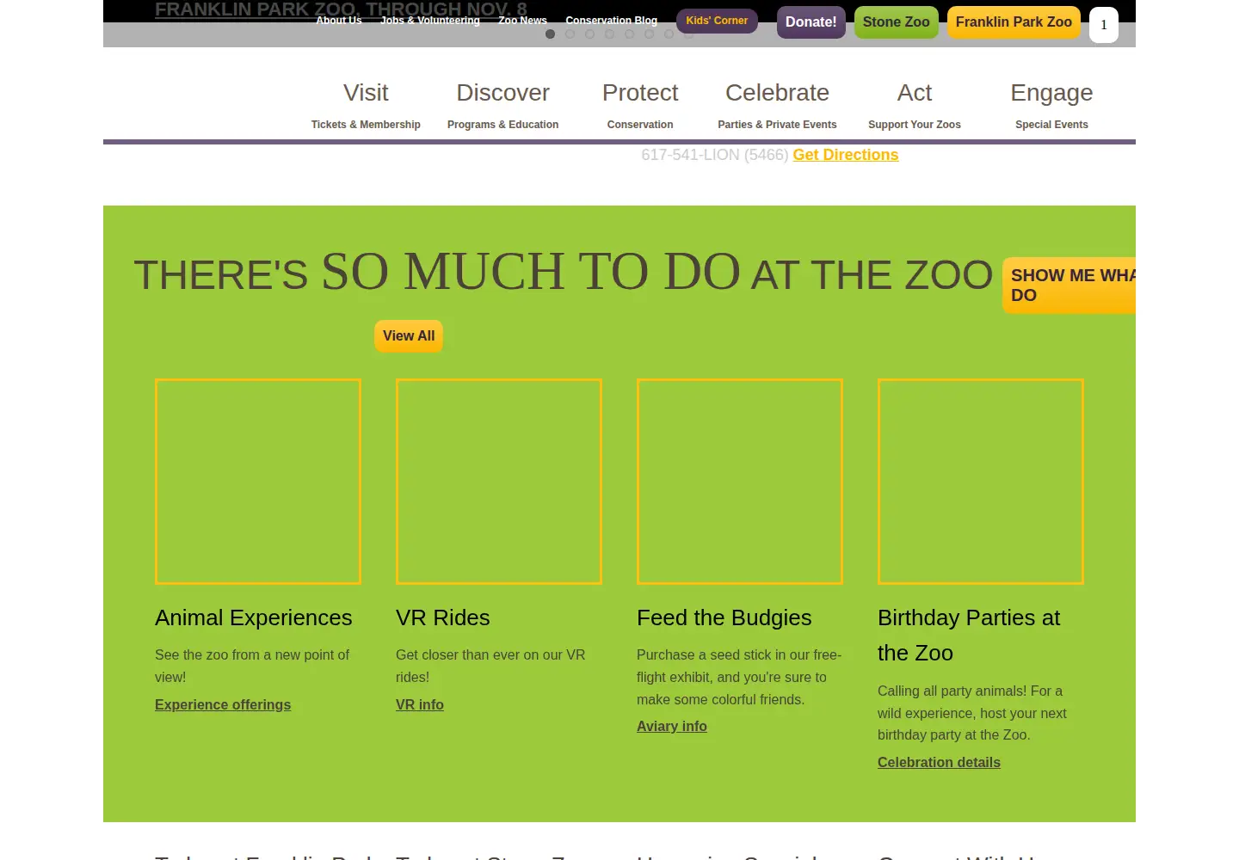
Task: Click Show Me What To Do button
Action: tap(1069, 286)
